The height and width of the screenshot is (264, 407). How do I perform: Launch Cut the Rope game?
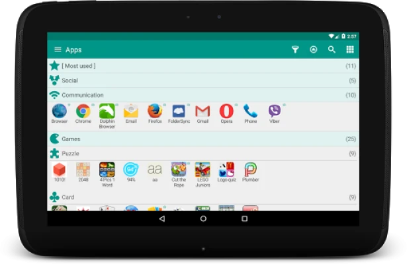[179, 174]
